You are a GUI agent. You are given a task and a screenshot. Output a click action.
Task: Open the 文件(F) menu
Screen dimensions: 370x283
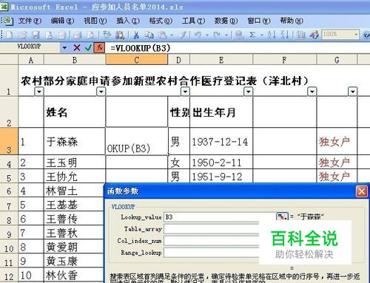click(x=30, y=21)
